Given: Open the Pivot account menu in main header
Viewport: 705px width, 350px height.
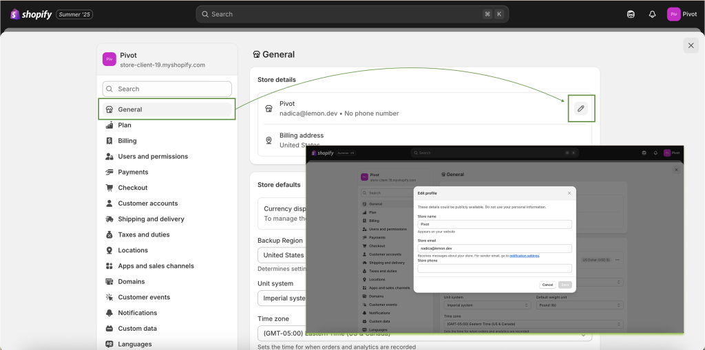Looking at the screenshot, I should click(x=682, y=14).
